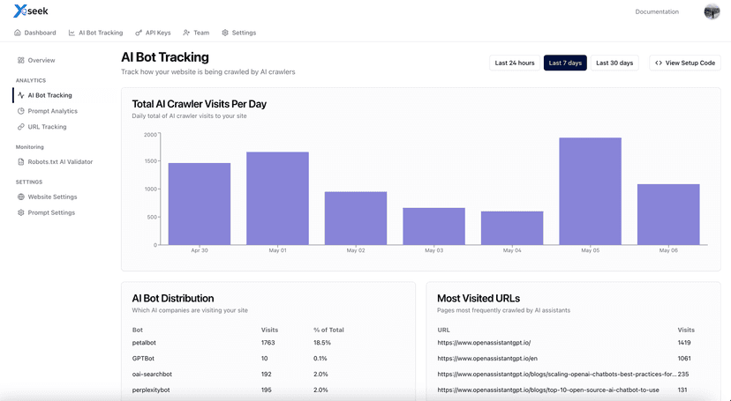
Task: Click the 1419 visits value
Action: coord(684,342)
